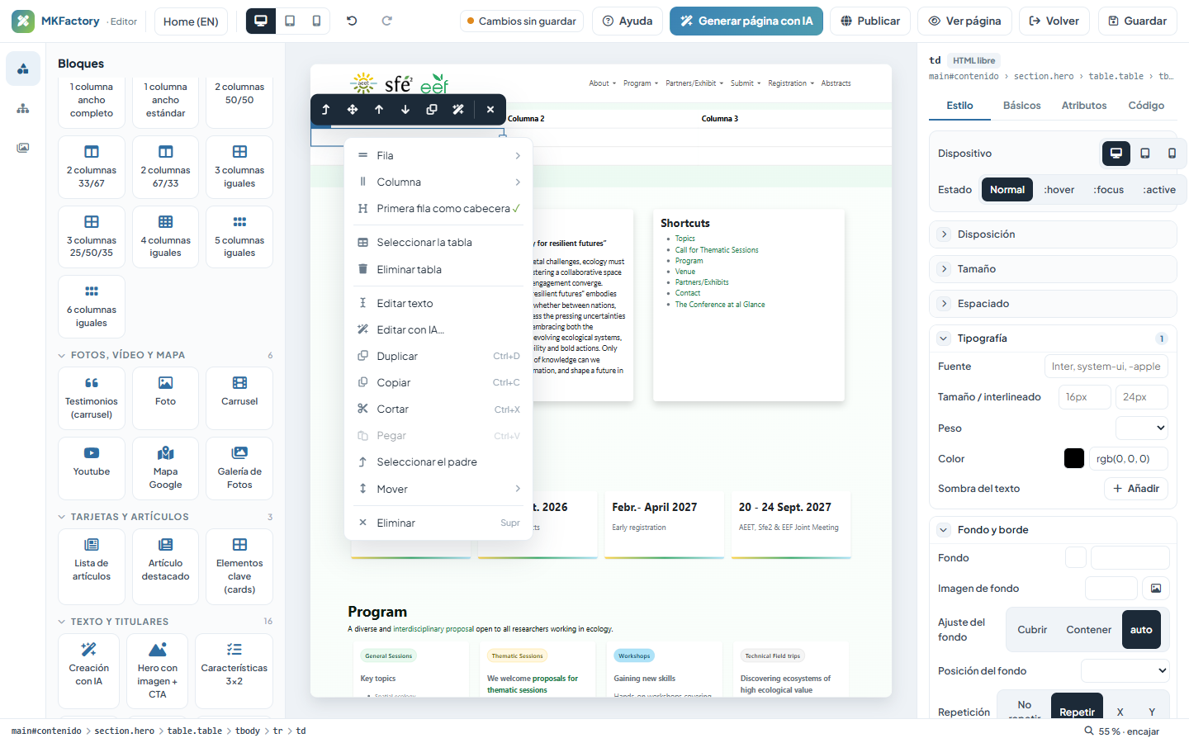
Task: Collapse the Tipografía section
Action: (x=1053, y=338)
